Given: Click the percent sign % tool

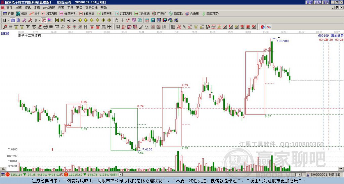Looking at the screenshot, I should (x=184, y=27).
